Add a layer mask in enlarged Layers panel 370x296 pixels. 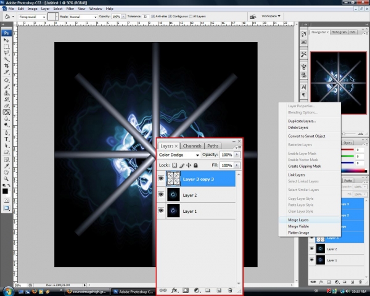(186, 290)
